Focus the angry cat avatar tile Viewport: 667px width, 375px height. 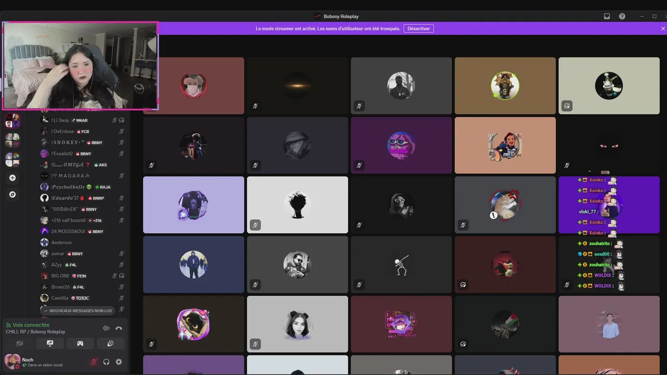pyautogui.click(x=505, y=205)
